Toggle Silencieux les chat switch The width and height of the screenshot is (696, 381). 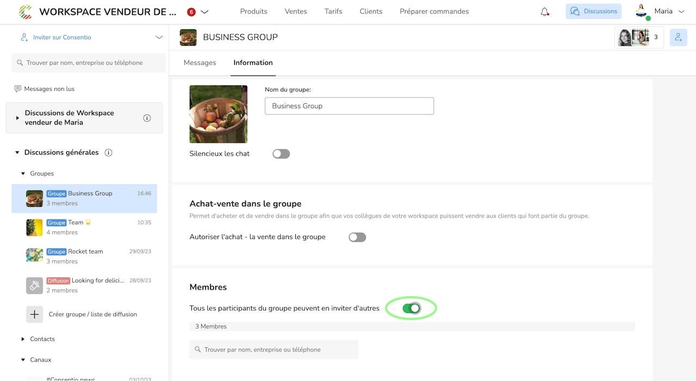(281, 154)
